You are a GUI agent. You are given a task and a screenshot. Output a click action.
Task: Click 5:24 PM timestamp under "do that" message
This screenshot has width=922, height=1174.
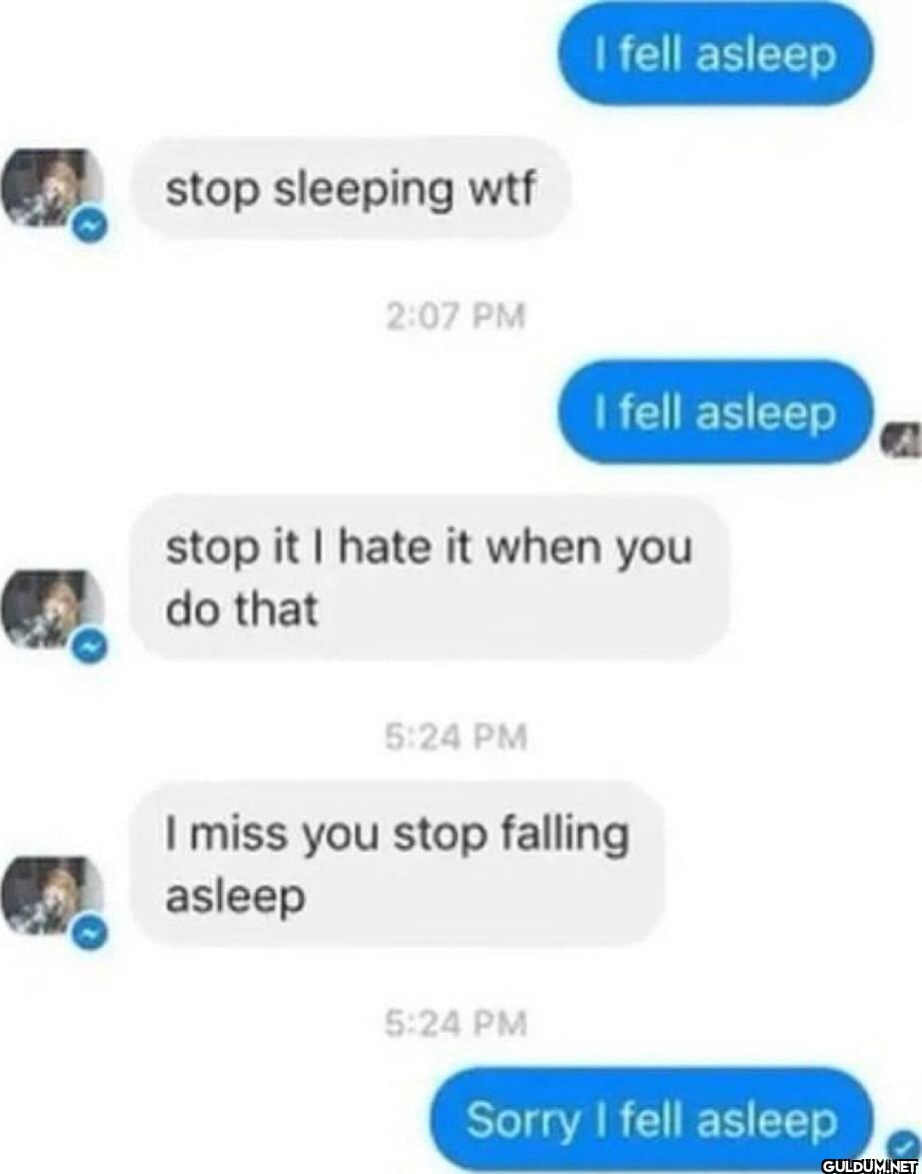(x=456, y=736)
